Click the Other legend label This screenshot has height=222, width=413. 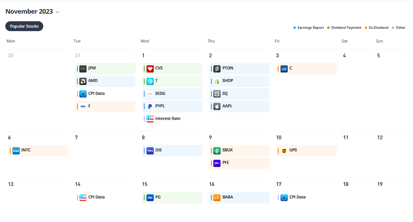click(x=400, y=28)
